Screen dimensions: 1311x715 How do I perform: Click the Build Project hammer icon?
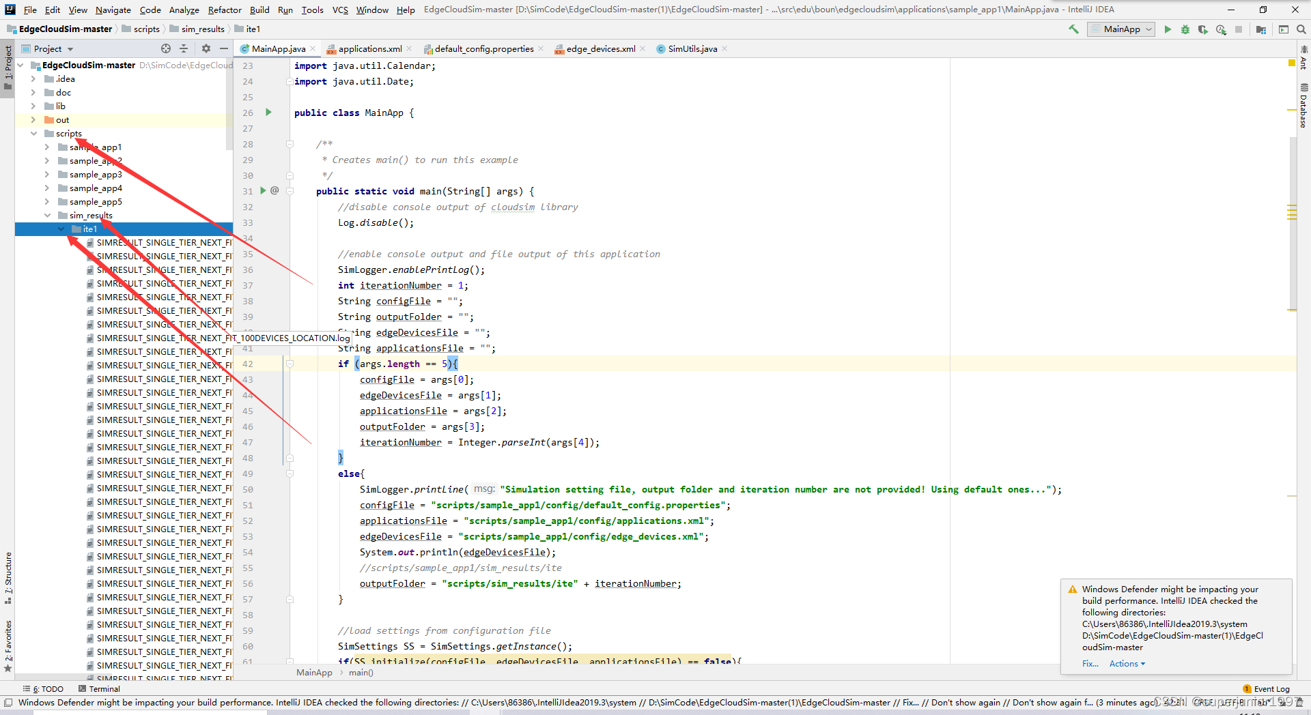point(1073,29)
